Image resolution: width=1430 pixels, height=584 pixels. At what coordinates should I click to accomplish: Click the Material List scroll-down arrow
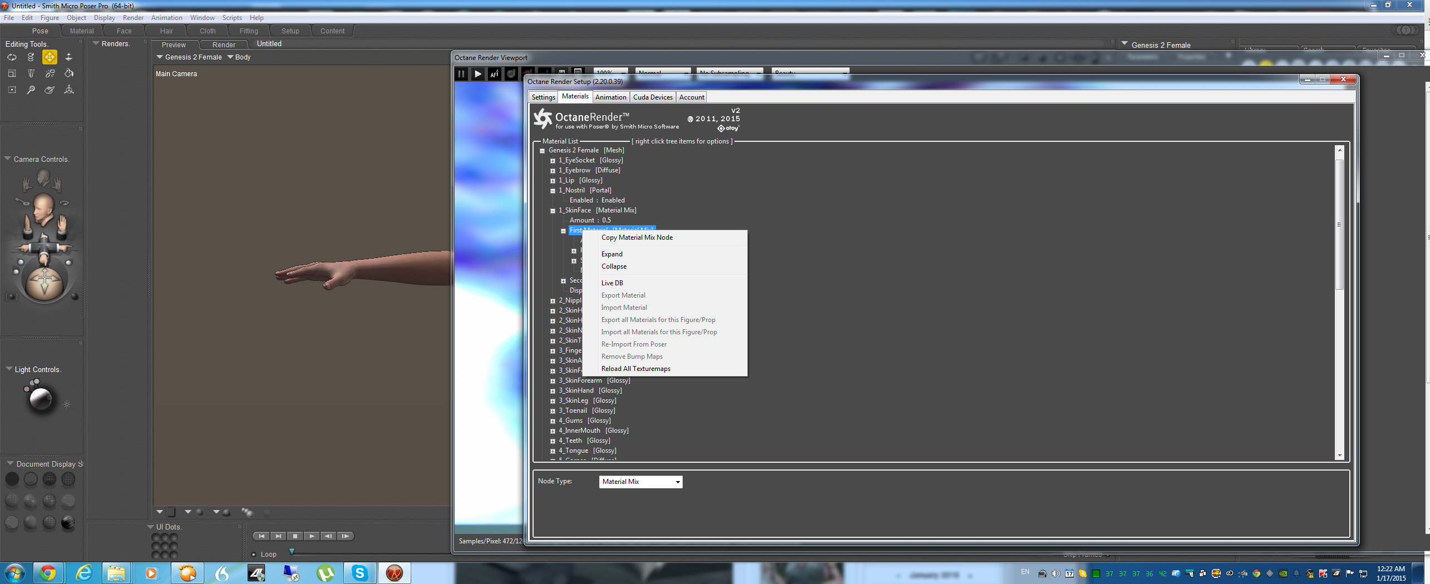coord(1339,456)
